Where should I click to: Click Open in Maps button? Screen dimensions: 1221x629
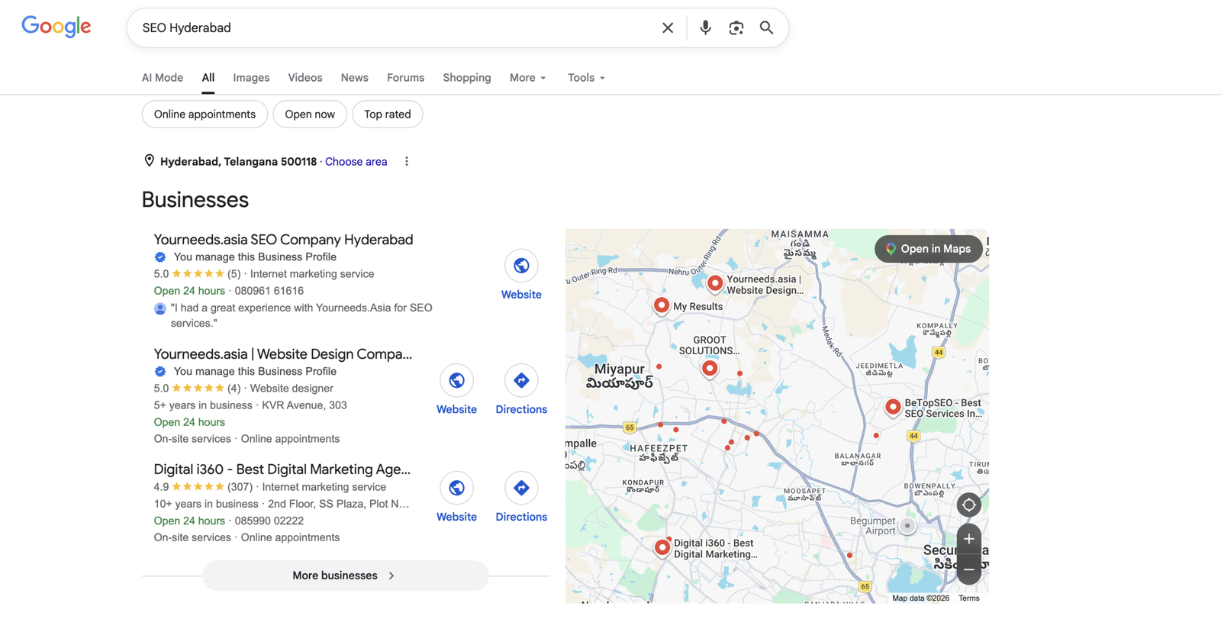point(929,249)
